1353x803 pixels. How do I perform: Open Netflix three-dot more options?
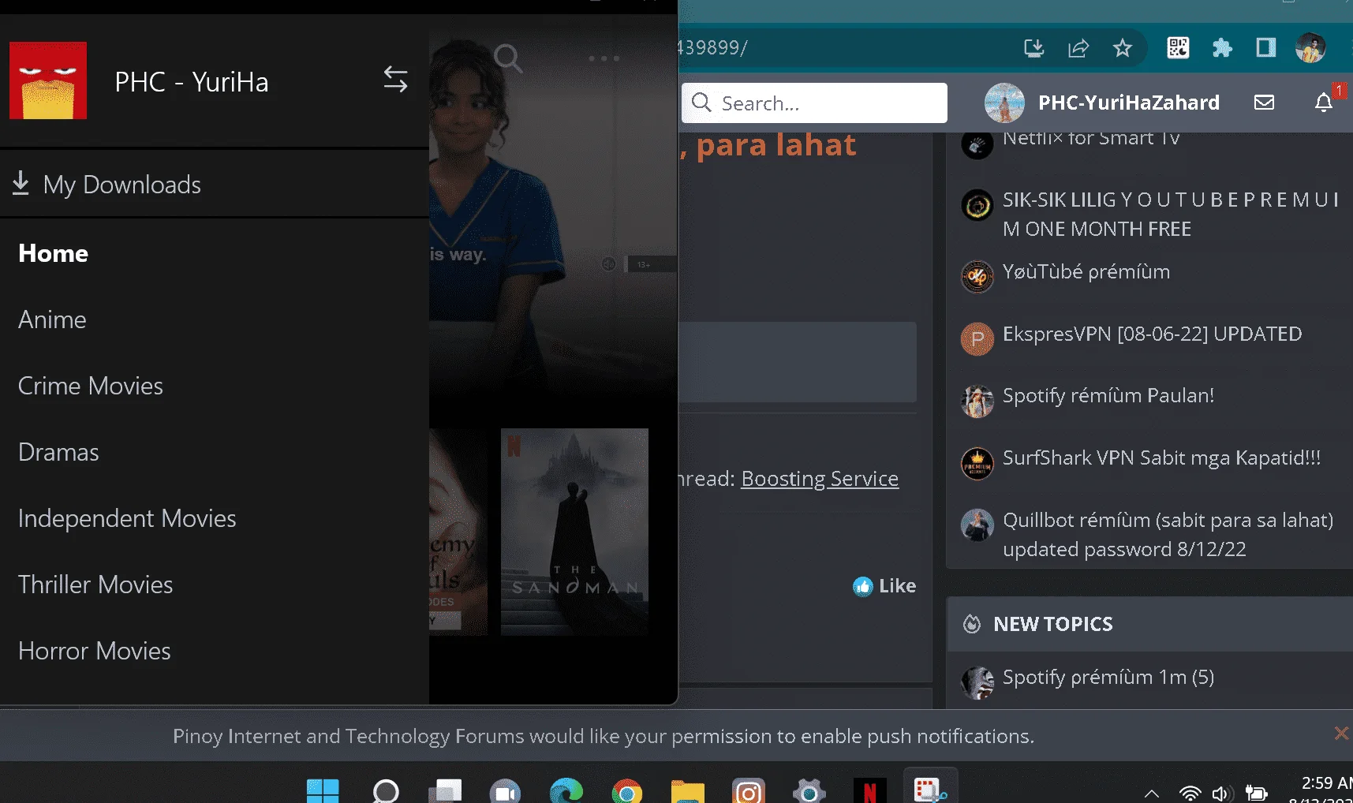click(604, 58)
